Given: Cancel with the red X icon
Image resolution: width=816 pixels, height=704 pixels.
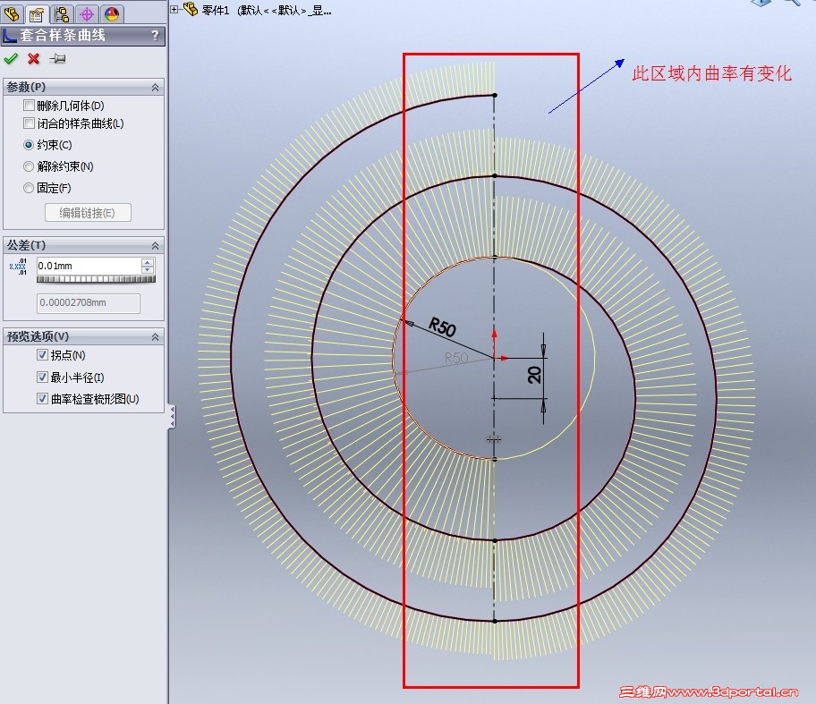Looking at the screenshot, I should click(34, 59).
